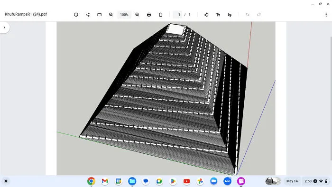Open Chrome from the shelf

click(91, 181)
